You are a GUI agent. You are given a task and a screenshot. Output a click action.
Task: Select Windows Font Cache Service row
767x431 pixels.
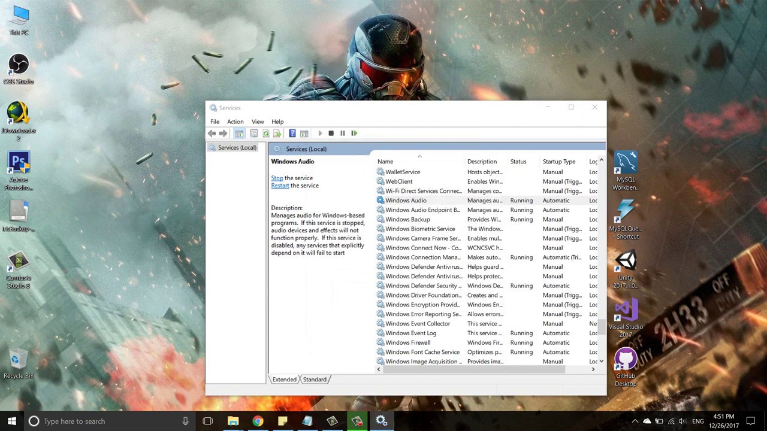[487, 352]
